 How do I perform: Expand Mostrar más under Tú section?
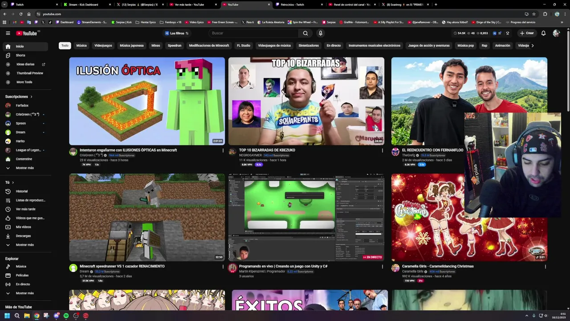coord(24,245)
